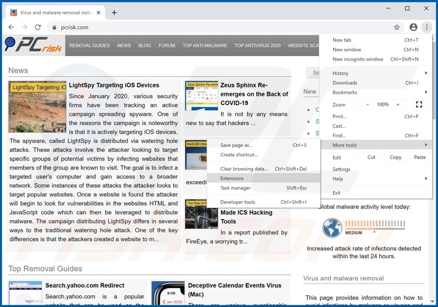Viewport: 438px width, 307px height.
Task: Click the LightSpy article thumbnail image
Action: coord(37,107)
